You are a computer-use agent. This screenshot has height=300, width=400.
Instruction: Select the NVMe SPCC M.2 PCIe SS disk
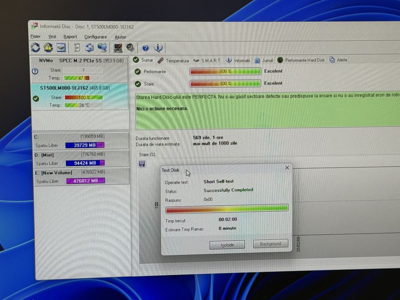80,69
